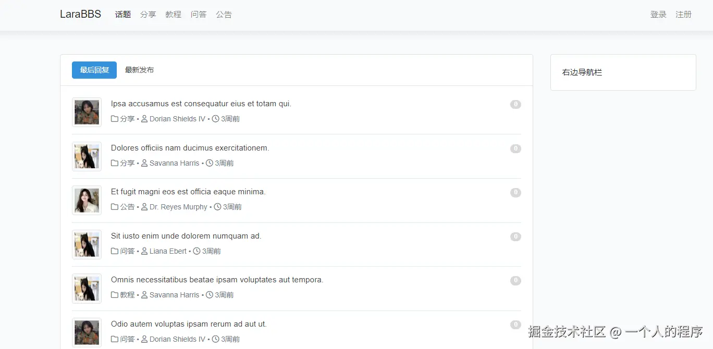Open avatar of 'Sit iusto enim' topic
This screenshot has height=349, width=713.
[87, 244]
